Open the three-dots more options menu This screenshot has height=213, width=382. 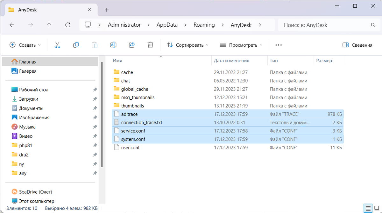(279, 45)
